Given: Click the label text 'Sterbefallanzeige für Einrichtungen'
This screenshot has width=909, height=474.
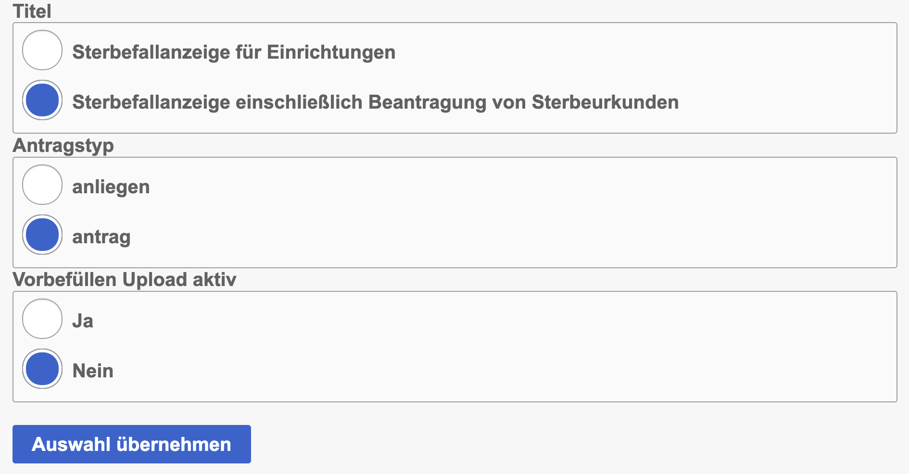Looking at the screenshot, I should 233,53.
